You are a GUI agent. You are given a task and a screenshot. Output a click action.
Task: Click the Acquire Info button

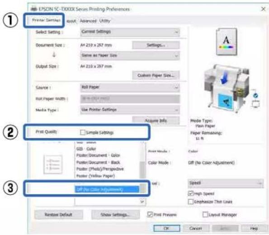tap(156, 121)
